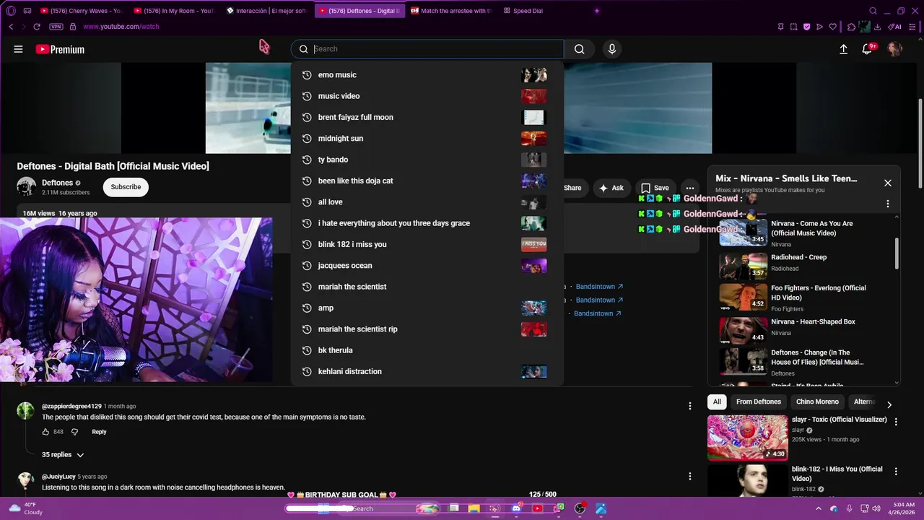Choose 'kehlani distraction' search suggestion
Screen dimensions: 924x520
click(x=427, y=371)
